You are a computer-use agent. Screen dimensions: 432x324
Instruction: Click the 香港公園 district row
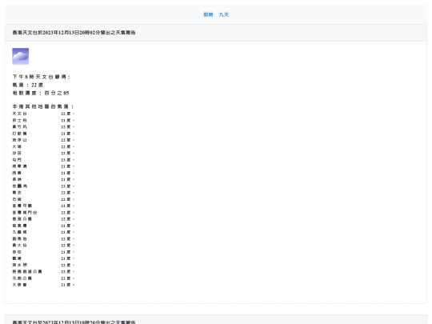pyautogui.click(x=43, y=218)
